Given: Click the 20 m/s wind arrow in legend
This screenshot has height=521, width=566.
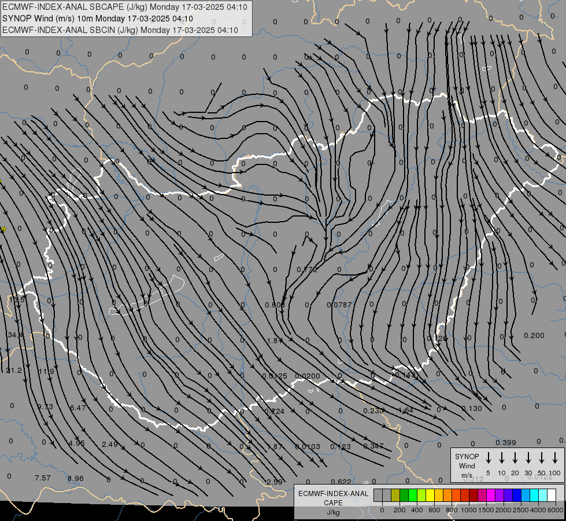Looking at the screenshot, I should coord(515,458).
